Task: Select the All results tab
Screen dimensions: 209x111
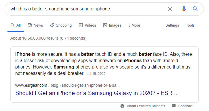Action: [x=16, y=25]
